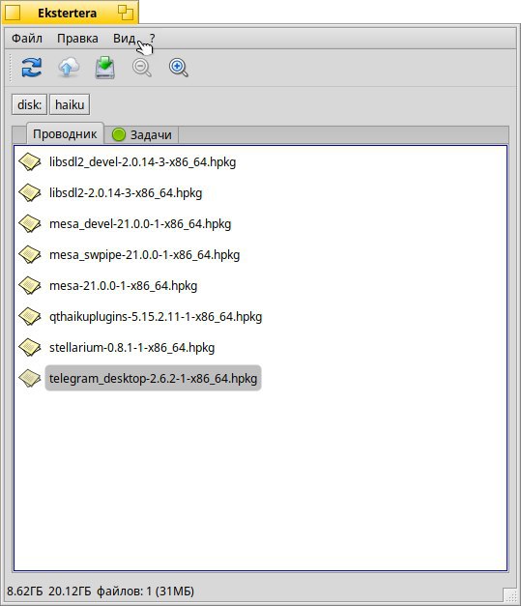Switch to the Проводник tab
The width and height of the screenshot is (521, 606).
point(65,134)
